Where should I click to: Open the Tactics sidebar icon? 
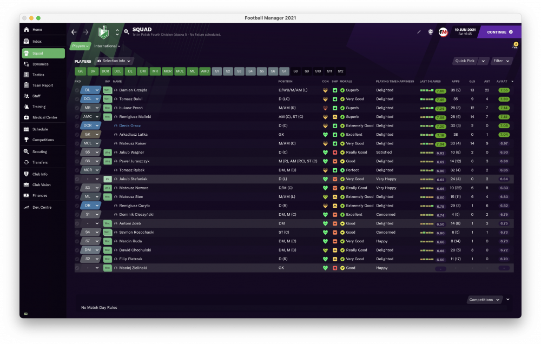click(27, 75)
